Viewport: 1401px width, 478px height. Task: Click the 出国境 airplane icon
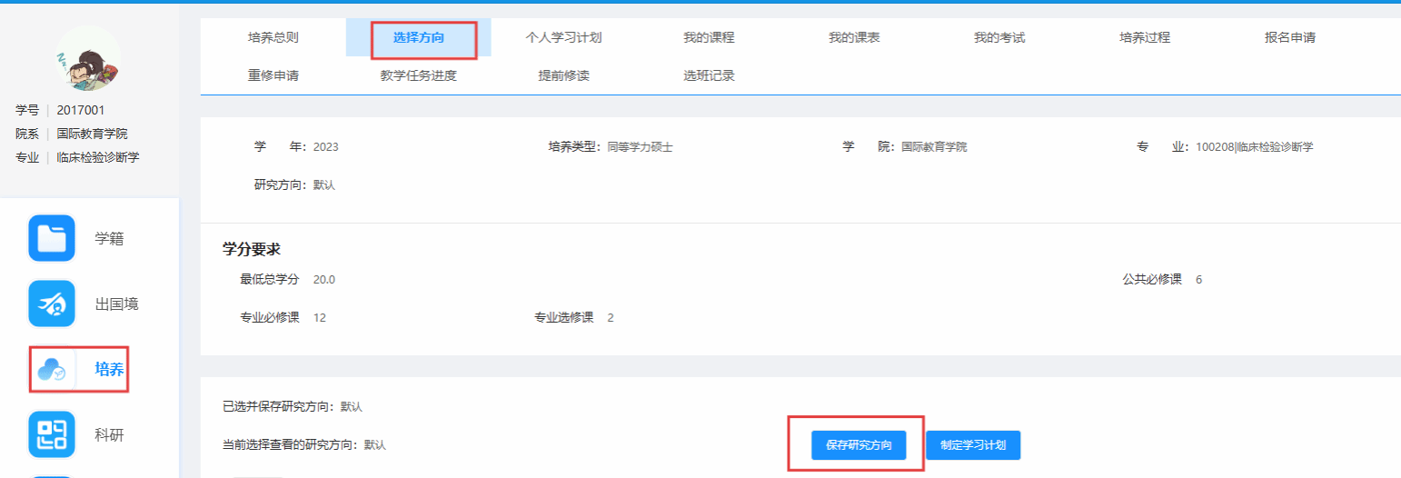coord(52,304)
